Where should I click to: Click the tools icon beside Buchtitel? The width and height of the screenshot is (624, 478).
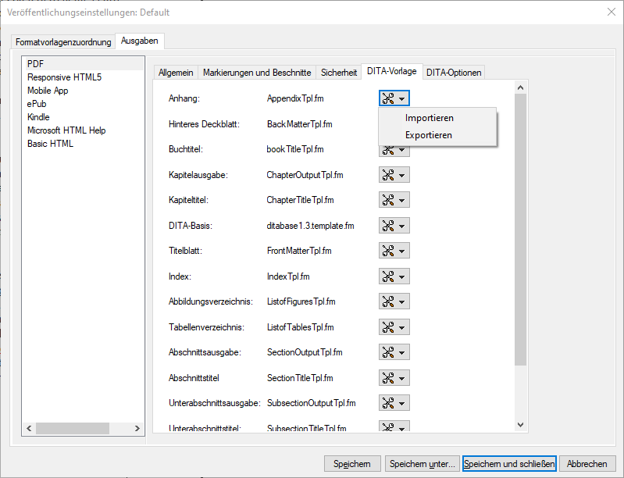[x=388, y=149]
